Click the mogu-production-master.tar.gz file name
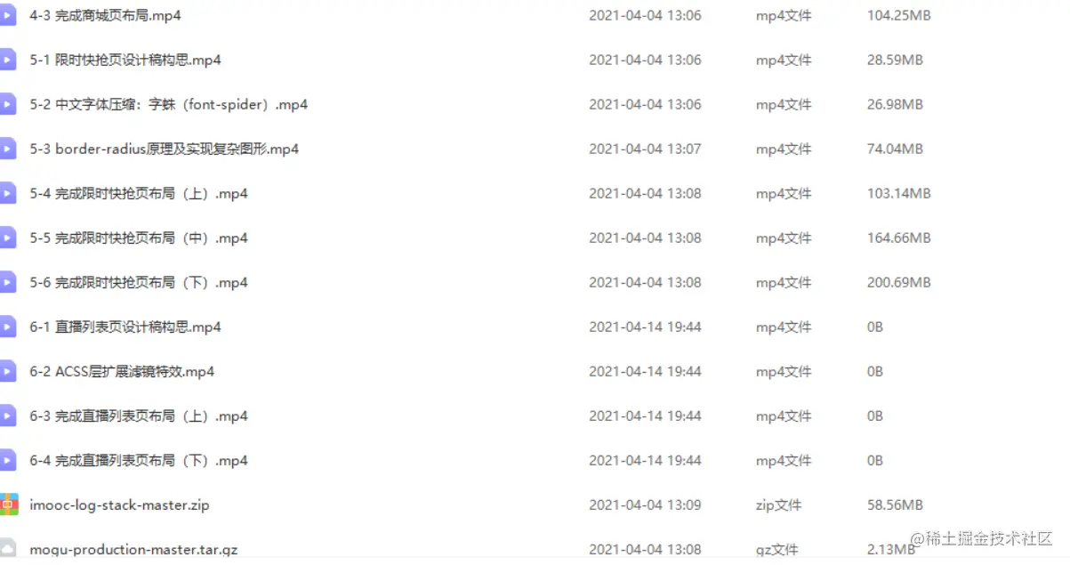1070x565 pixels. [x=126, y=549]
